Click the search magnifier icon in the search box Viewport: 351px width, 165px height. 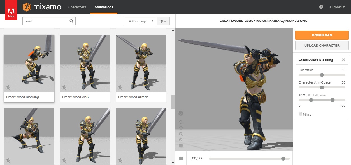[71, 21]
